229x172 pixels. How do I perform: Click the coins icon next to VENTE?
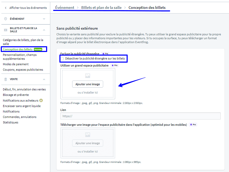coord(6,79)
